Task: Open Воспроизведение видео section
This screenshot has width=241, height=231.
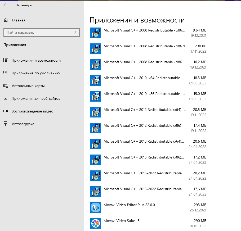Action: pos(32,111)
